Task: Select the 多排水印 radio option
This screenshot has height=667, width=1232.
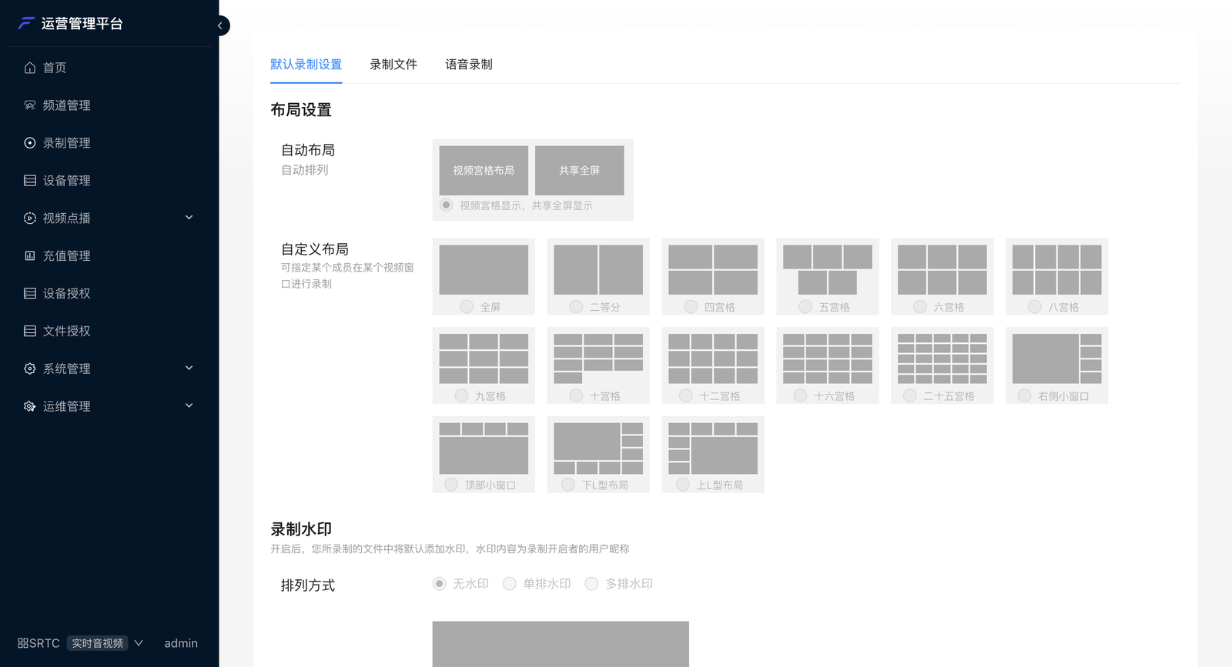Action: tap(591, 584)
